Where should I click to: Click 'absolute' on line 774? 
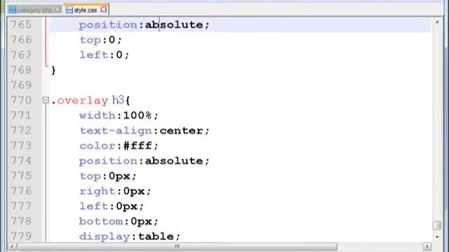(174, 161)
